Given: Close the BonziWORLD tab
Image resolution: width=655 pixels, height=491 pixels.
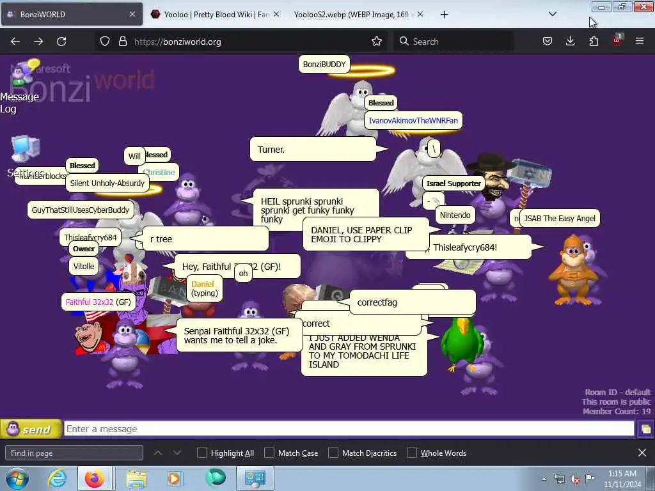Looking at the screenshot, I should pos(132,14).
